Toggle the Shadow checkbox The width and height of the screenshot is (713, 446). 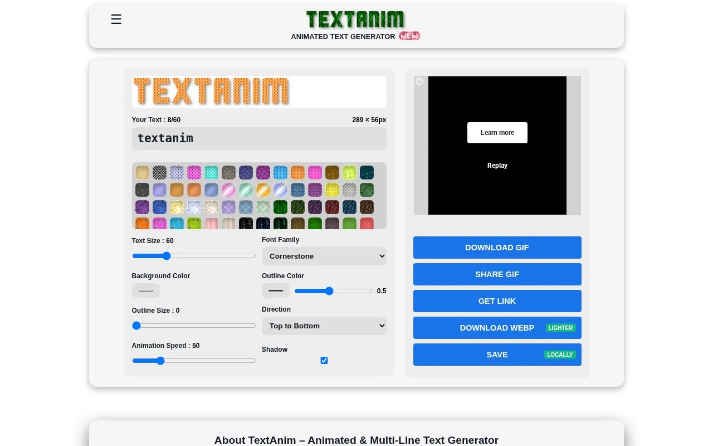(324, 361)
